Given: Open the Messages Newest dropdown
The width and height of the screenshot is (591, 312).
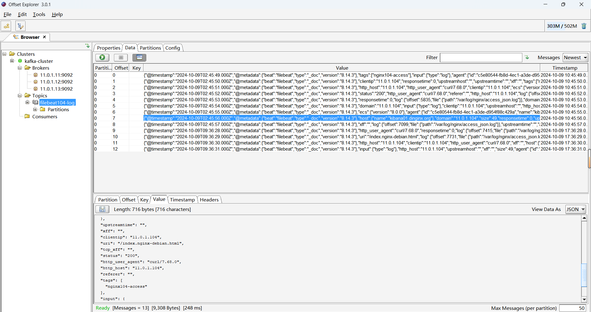Looking at the screenshot, I should click(x=575, y=58).
